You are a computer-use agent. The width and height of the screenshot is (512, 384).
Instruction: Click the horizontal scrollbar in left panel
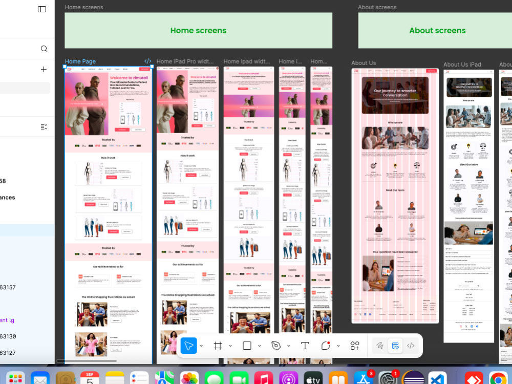click(87, 361)
